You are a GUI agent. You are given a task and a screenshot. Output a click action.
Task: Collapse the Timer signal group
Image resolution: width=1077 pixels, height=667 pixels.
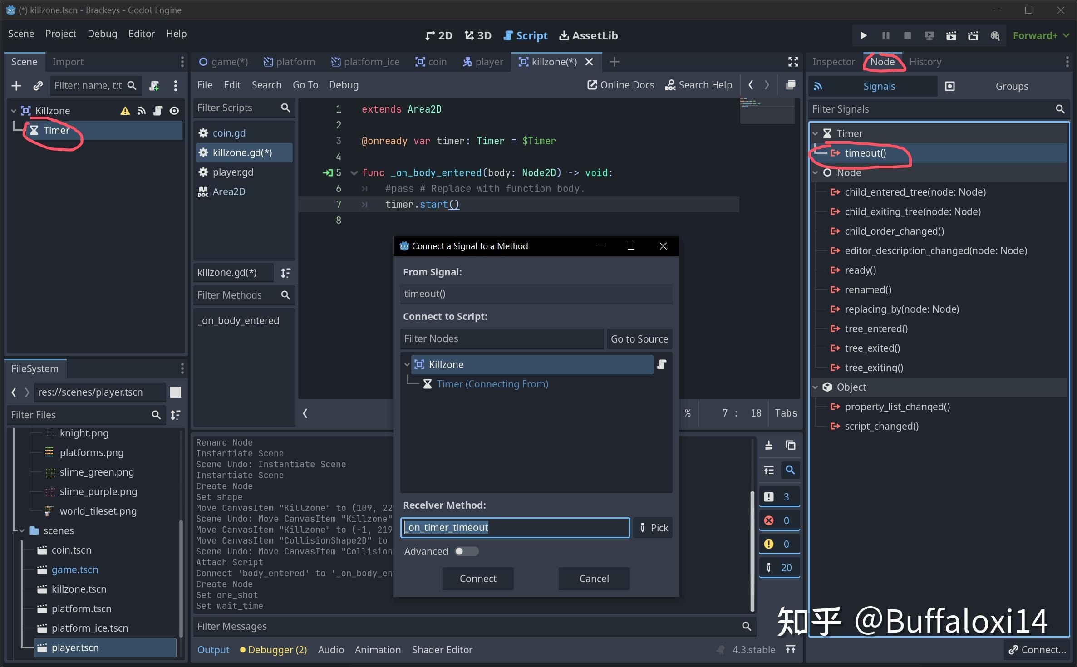pos(816,133)
